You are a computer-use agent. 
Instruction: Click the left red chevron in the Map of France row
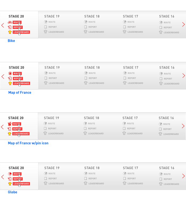point(3,77)
